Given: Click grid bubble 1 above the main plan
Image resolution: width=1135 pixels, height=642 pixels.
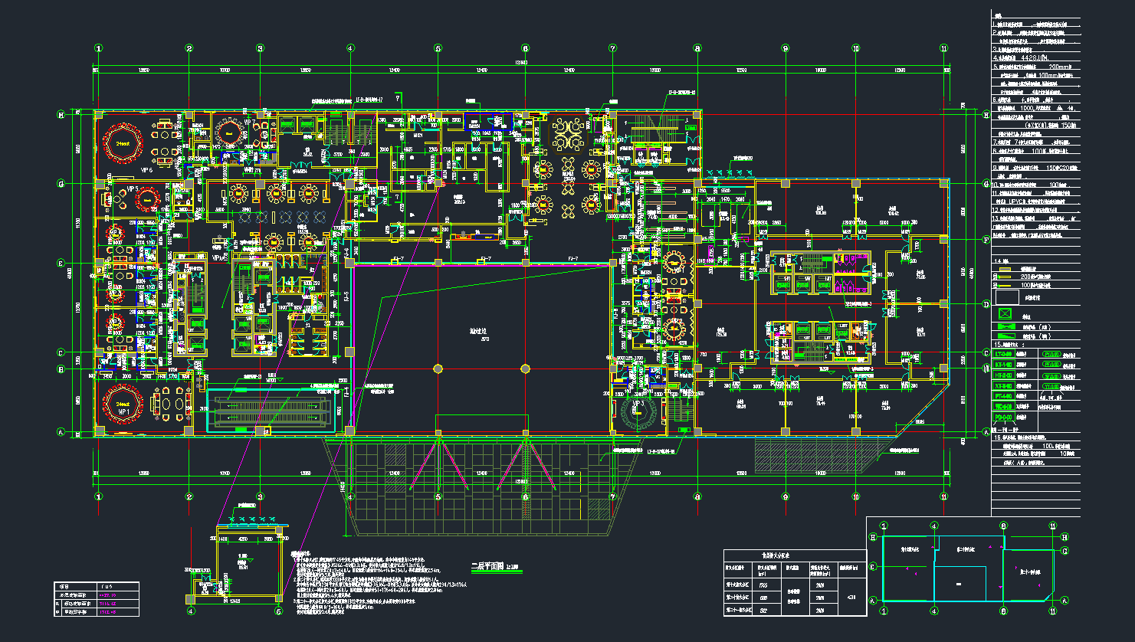Looking at the screenshot, I should 98,48.
